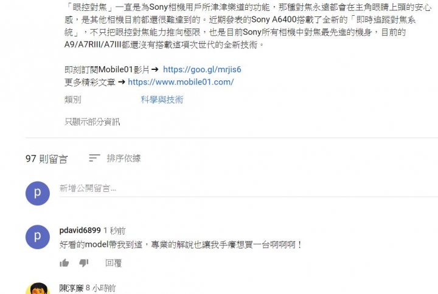Viewport: 438px width, 294px height.
Task: Open the goo.gl/mrjis6 subscribe link
Action: click(x=202, y=69)
